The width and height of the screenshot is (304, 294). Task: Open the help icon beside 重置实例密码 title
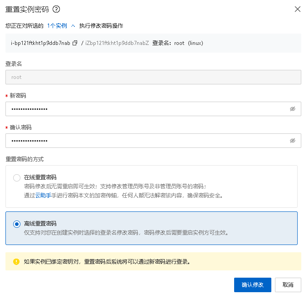click(56, 9)
